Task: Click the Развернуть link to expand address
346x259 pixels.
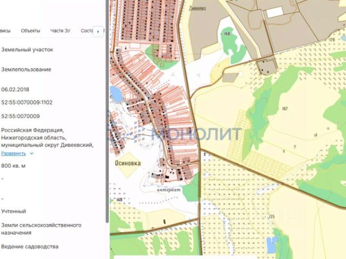Action: pyautogui.click(x=14, y=153)
